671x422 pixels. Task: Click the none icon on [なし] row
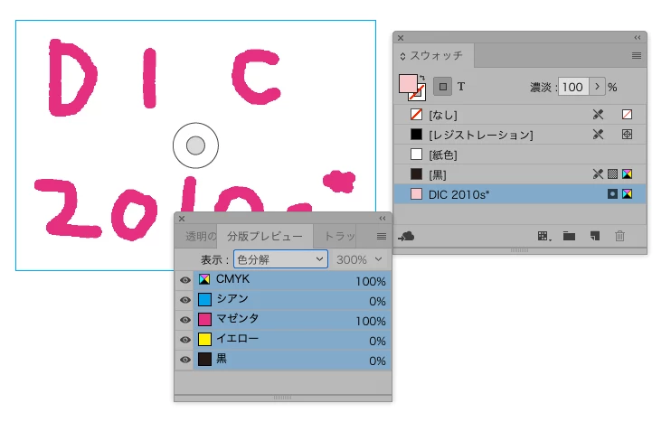pos(627,114)
